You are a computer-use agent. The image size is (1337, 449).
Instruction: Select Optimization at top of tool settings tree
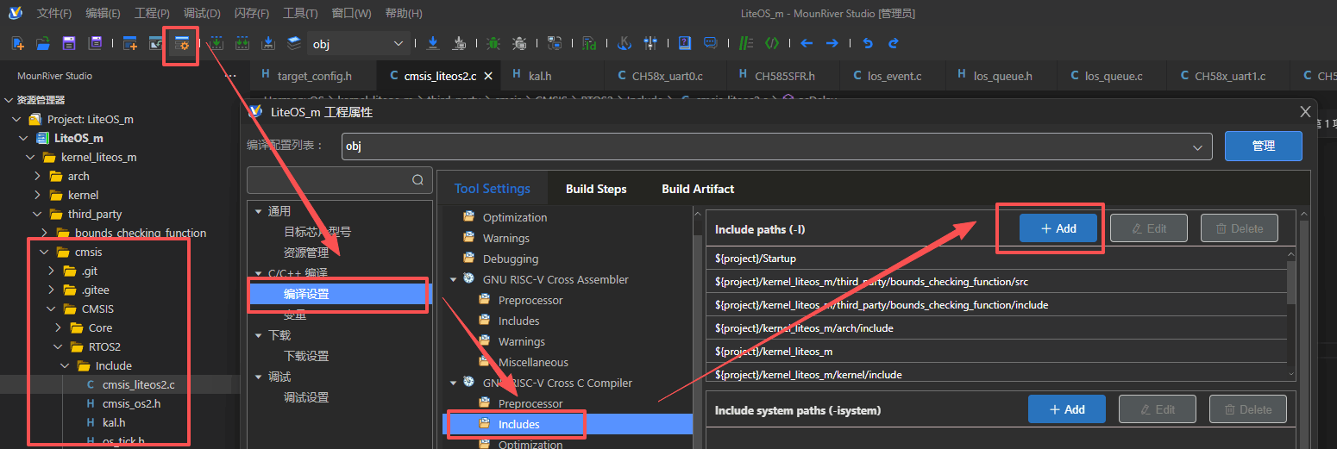click(515, 217)
